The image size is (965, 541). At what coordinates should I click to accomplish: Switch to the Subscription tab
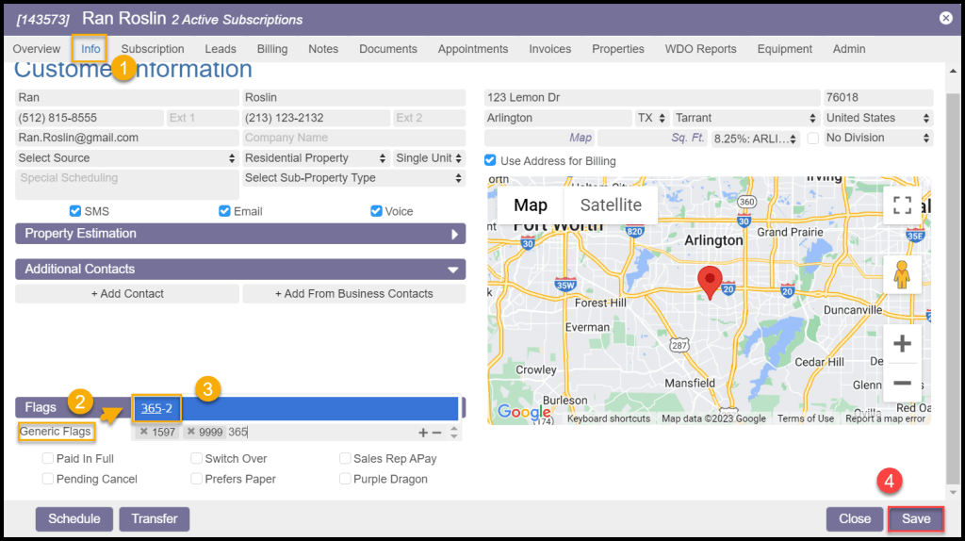point(153,49)
